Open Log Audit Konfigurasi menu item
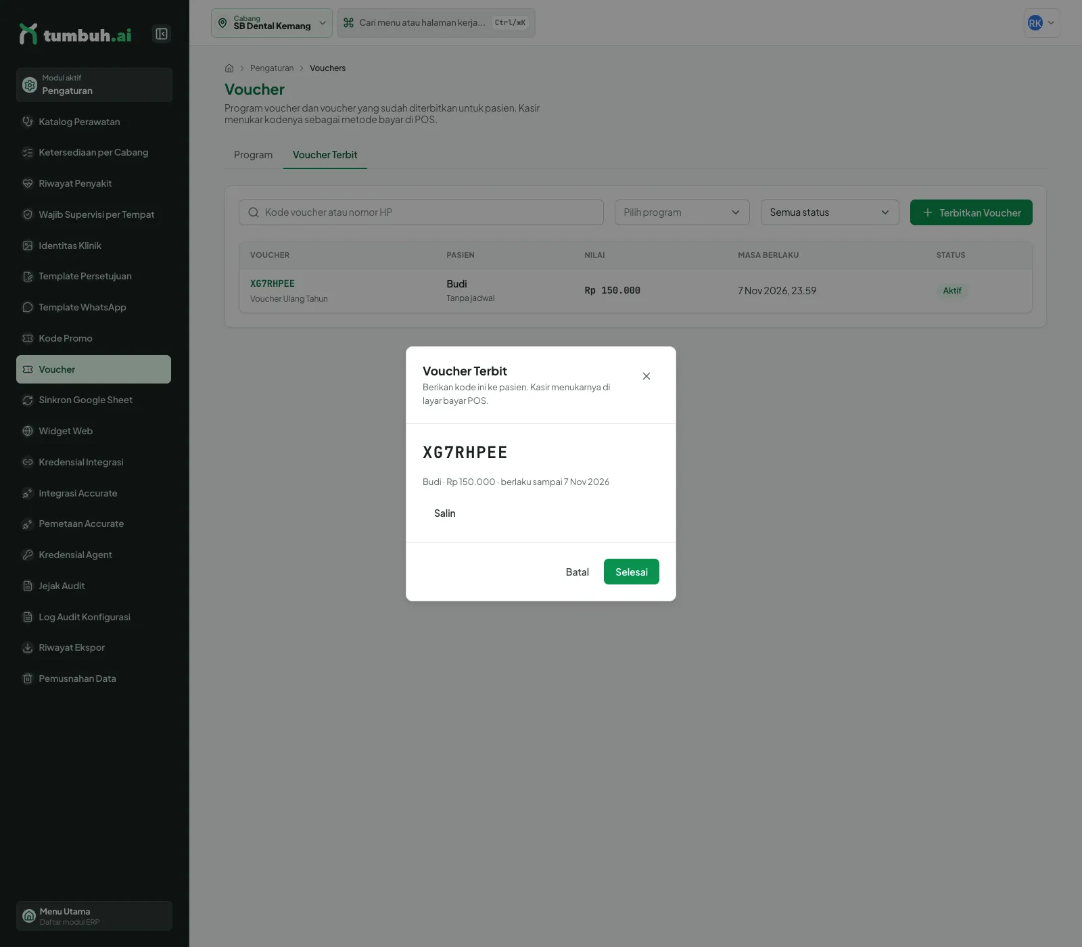 click(93, 617)
